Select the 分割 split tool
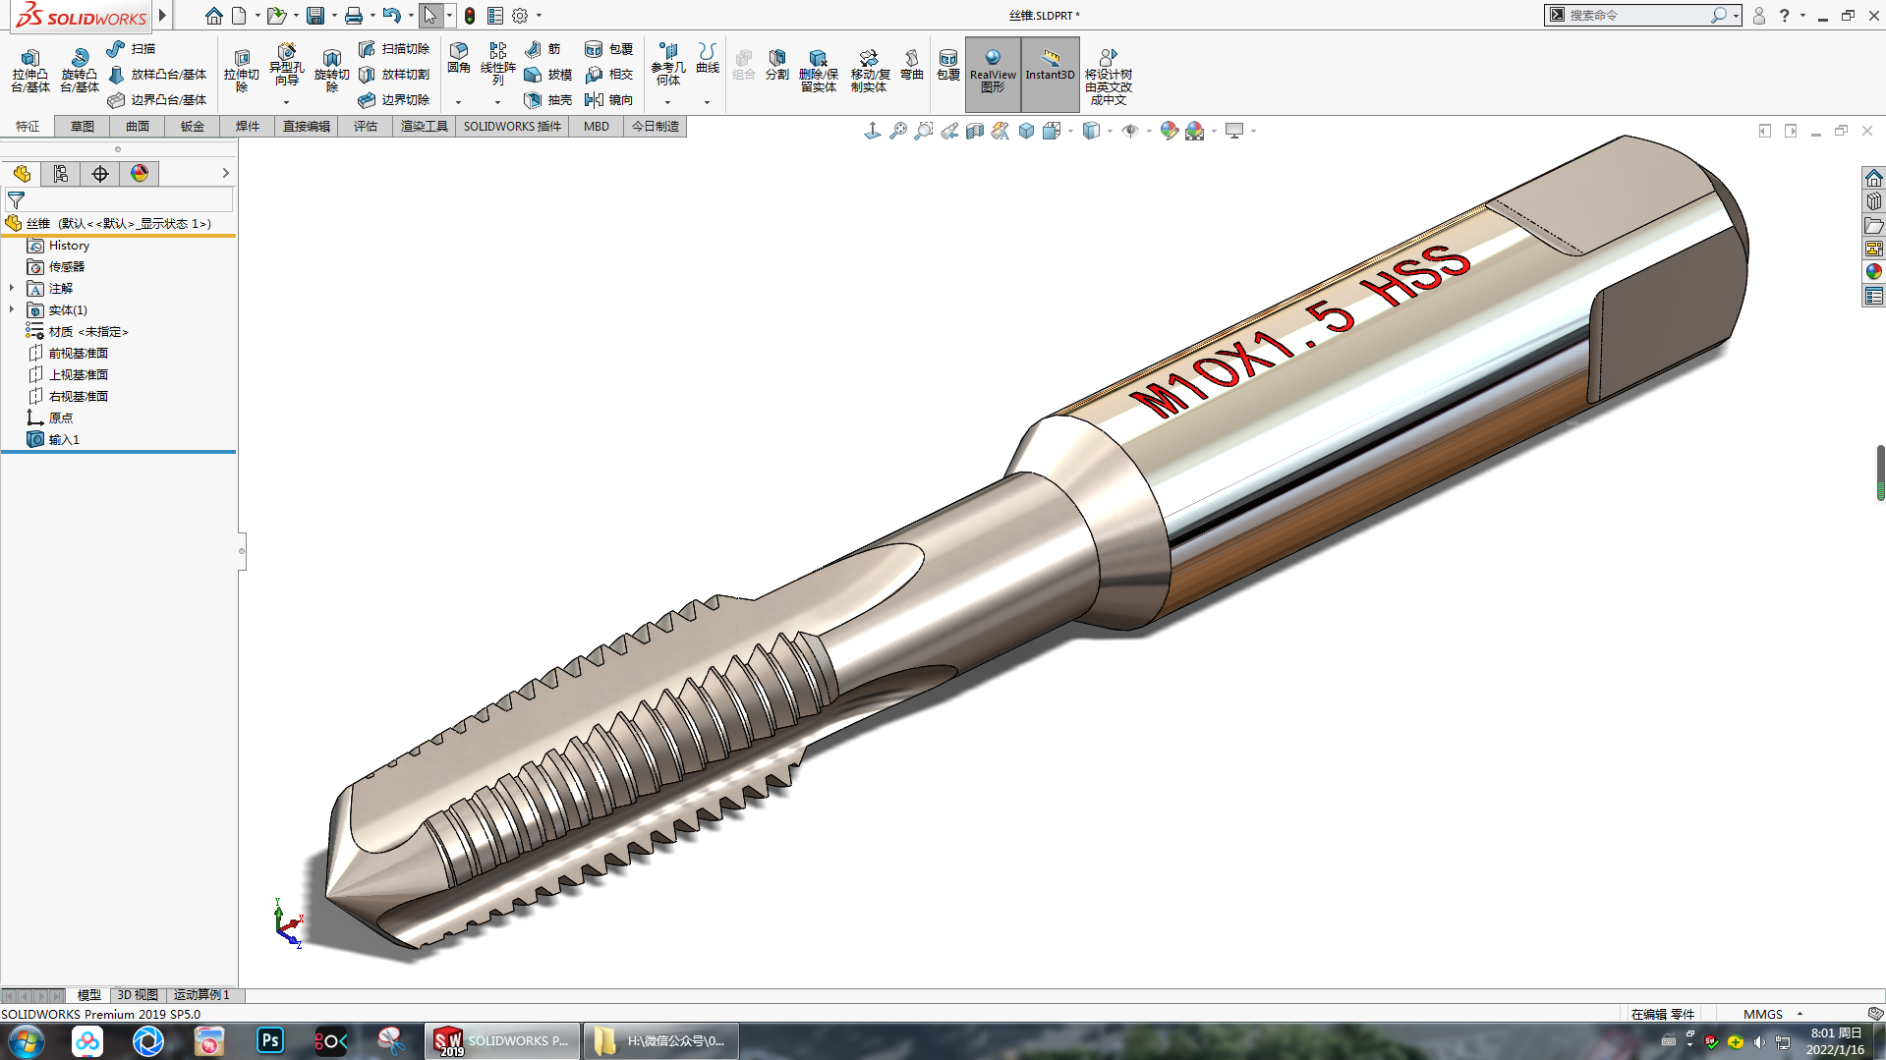This screenshot has width=1886, height=1060. click(776, 65)
